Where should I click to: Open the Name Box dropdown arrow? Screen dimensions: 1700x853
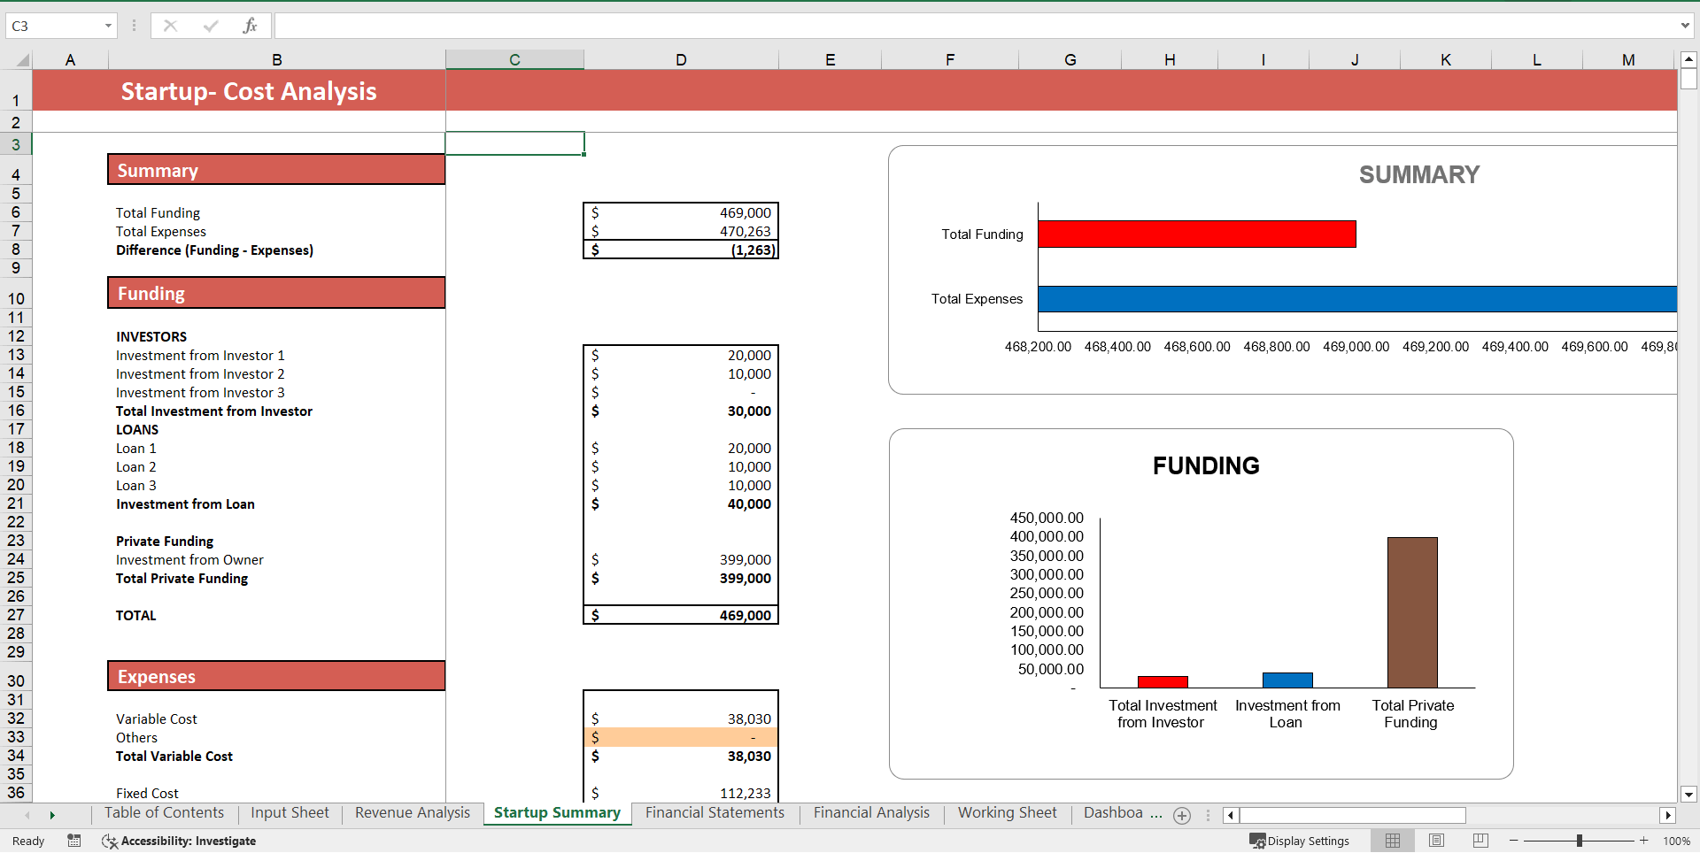pyautogui.click(x=108, y=26)
